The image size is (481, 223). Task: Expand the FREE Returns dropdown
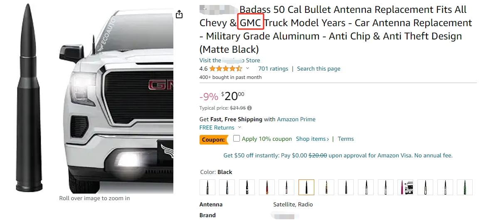click(x=239, y=127)
